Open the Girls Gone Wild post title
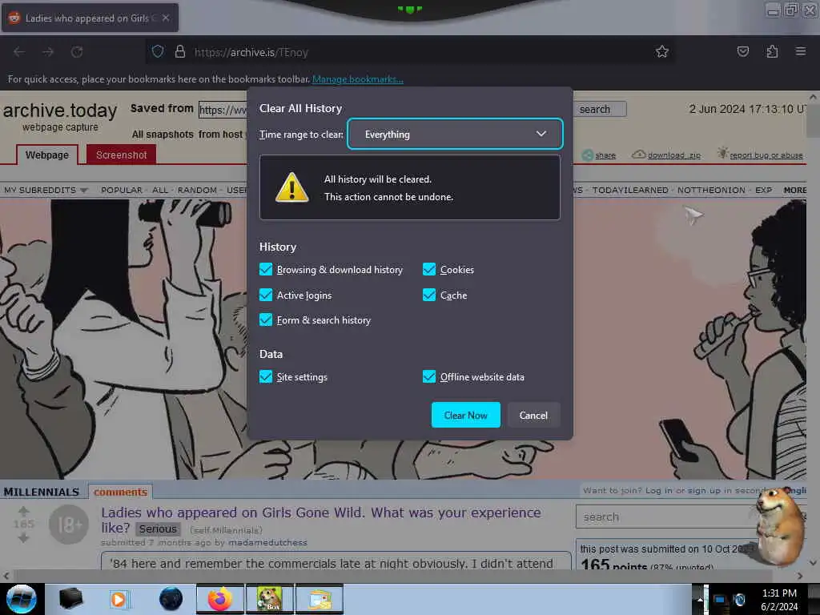This screenshot has height=615, width=820. click(x=321, y=520)
